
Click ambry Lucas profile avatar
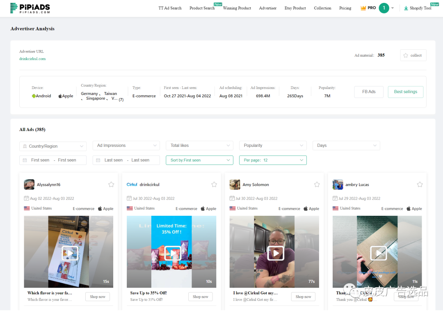point(338,185)
